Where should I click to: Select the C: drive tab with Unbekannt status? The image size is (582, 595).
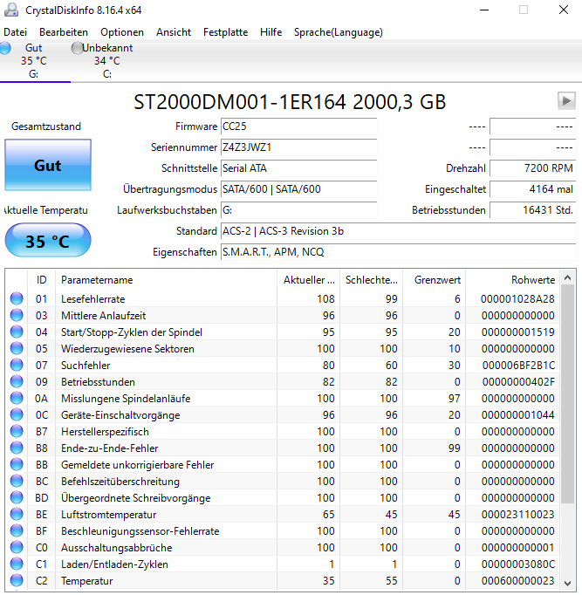[106, 61]
